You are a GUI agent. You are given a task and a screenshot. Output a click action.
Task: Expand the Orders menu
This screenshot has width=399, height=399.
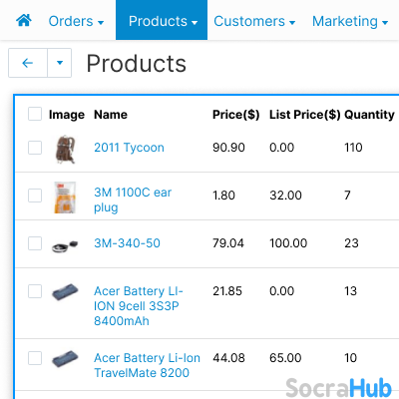click(76, 21)
